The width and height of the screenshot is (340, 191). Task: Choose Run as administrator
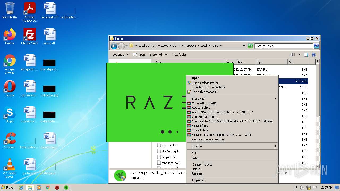232,83
